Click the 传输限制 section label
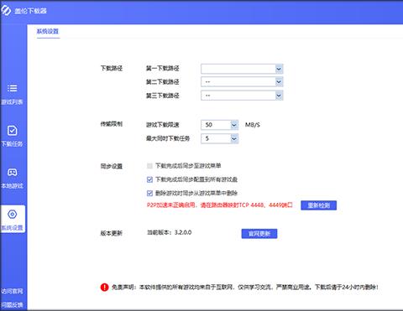403x311 pixels. tap(112, 124)
